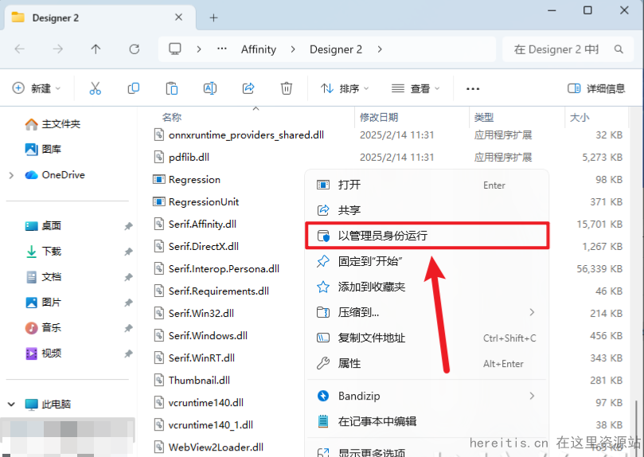644x457 pixels.
Task: Click the Cut scissors icon in toolbar
Action: tap(95, 88)
